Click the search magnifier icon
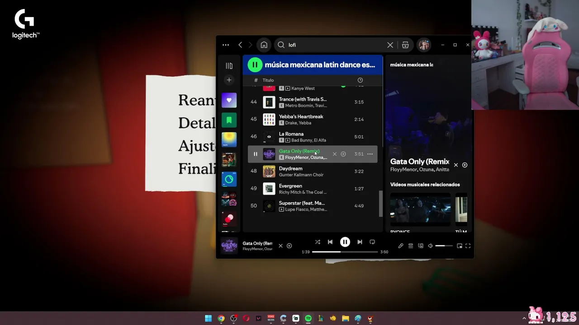579x325 pixels. pos(281,45)
